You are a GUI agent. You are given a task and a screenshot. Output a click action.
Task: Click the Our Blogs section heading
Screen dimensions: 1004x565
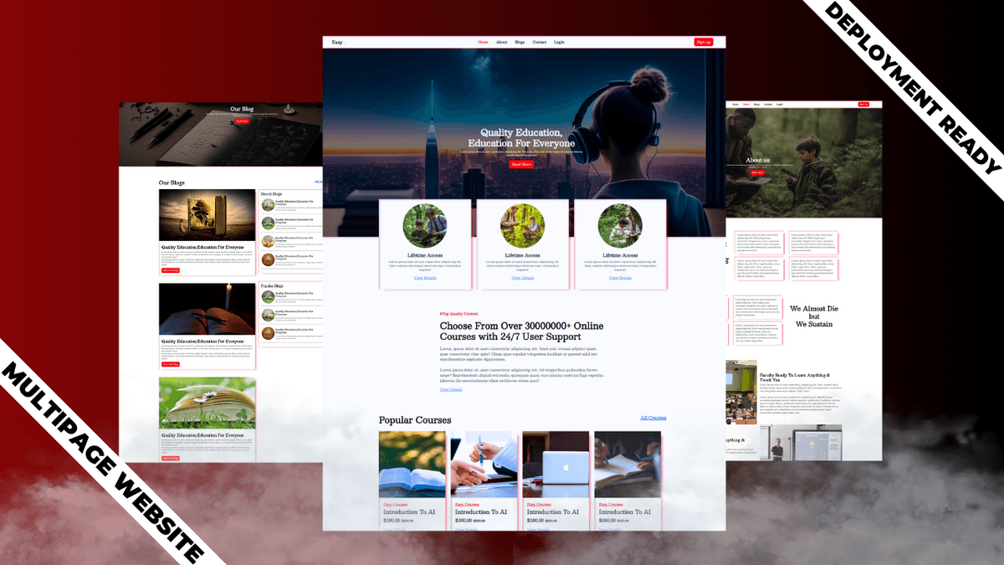coord(172,182)
